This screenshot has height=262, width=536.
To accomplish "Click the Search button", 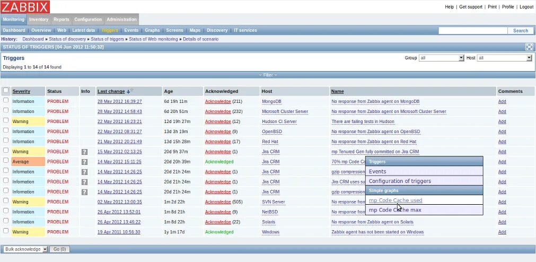I will coord(521,30).
